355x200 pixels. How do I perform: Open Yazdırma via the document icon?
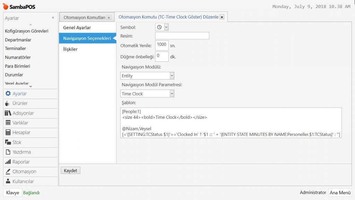pyautogui.click(x=8, y=152)
